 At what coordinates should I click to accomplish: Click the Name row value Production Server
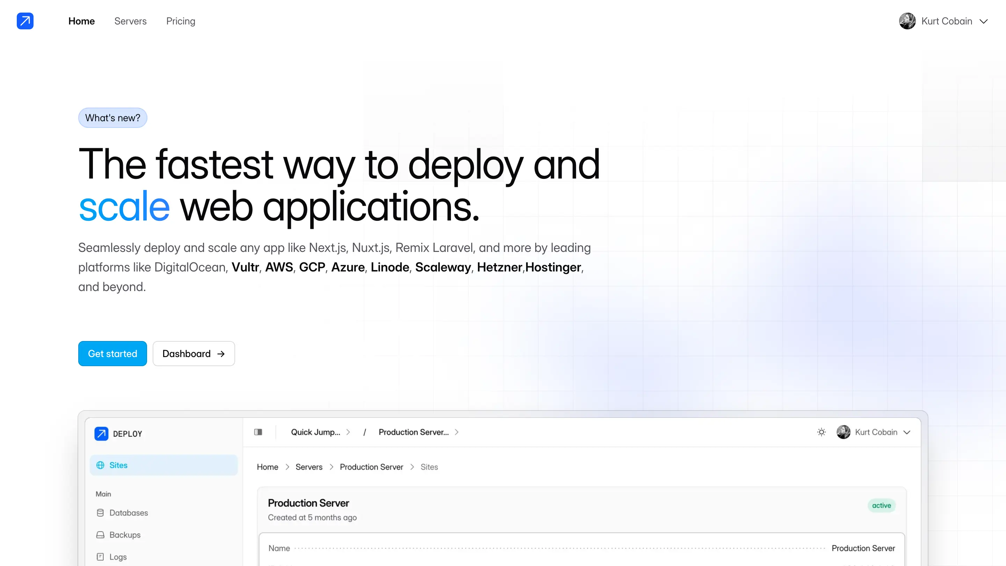click(x=863, y=548)
